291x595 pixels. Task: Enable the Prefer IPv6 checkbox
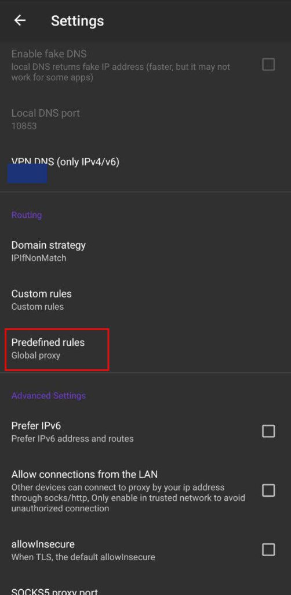click(x=268, y=431)
